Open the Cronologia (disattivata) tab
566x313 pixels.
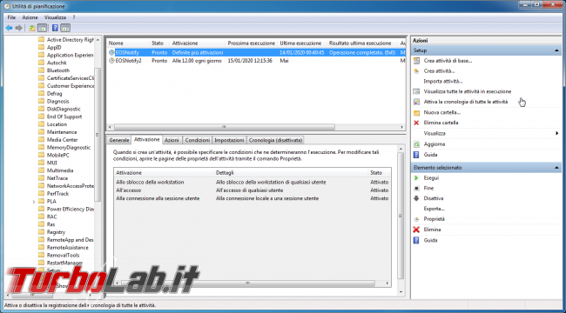(275, 140)
